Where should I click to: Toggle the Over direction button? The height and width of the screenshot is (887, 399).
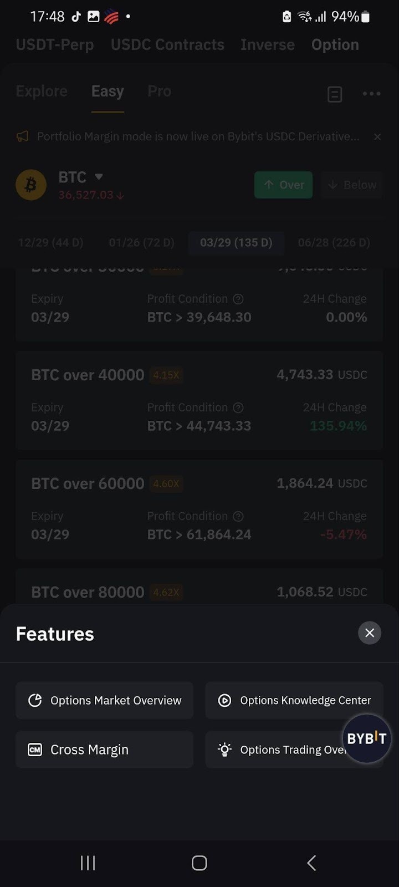283,185
